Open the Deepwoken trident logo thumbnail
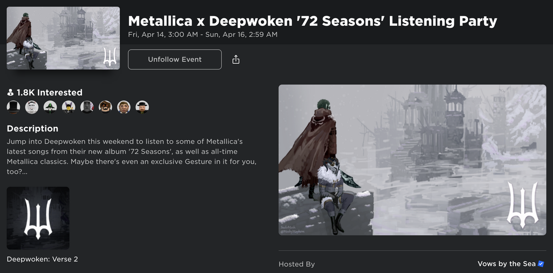Screen dimensions: 553x273 click(38, 218)
